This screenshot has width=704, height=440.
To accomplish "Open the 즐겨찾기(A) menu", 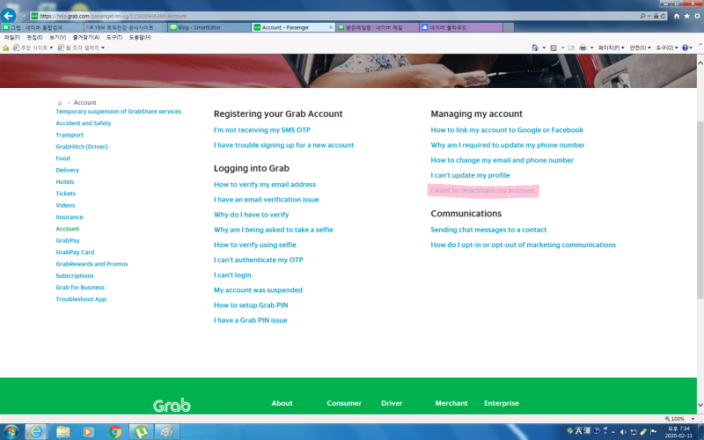I will [85, 37].
